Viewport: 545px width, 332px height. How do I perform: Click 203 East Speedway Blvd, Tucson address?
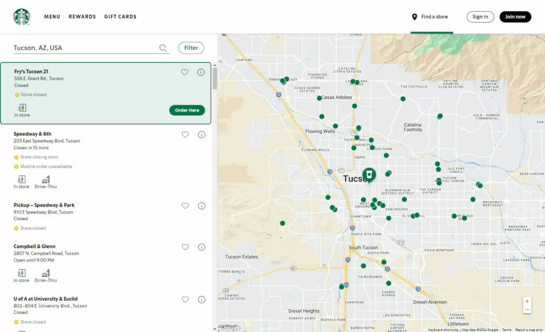[x=47, y=141]
